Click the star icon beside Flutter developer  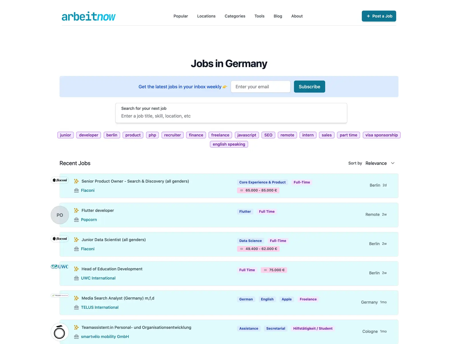tap(76, 210)
